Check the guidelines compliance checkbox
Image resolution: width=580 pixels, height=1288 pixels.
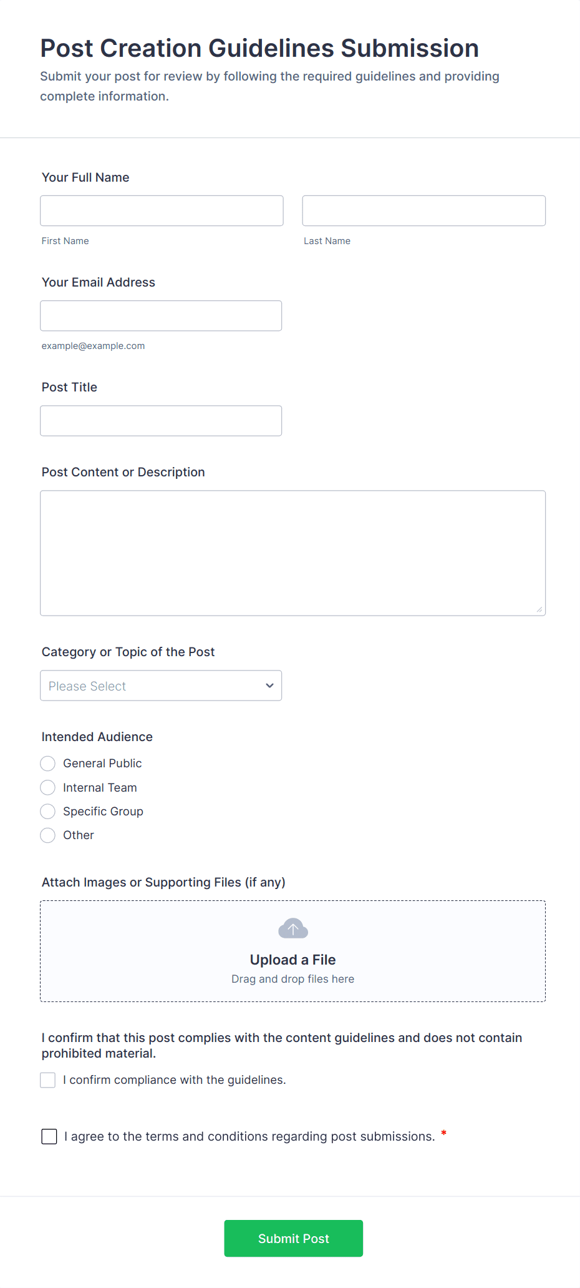tap(47, 1079)
